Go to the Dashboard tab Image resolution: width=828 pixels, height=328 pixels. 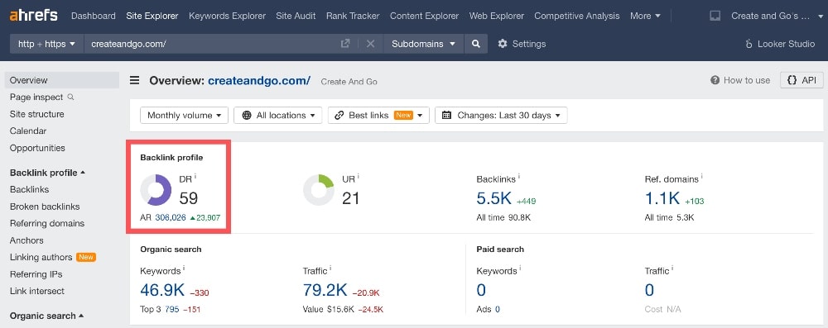click(x=94, y=16)
